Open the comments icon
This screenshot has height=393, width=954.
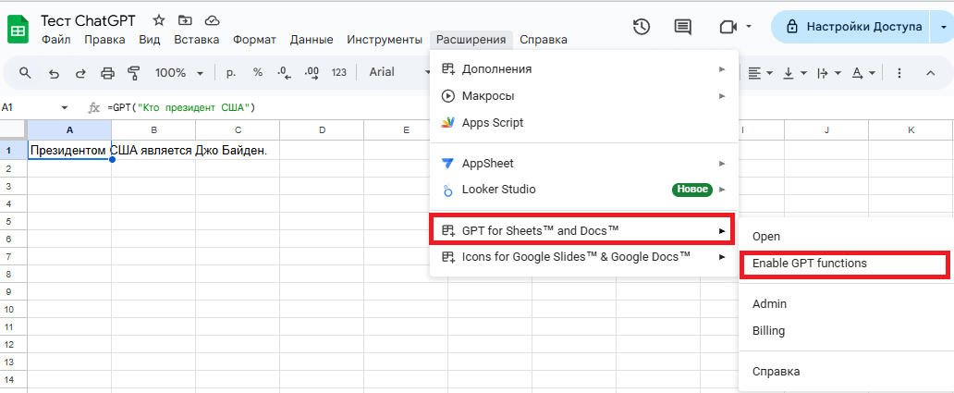[x=682, y=27]
